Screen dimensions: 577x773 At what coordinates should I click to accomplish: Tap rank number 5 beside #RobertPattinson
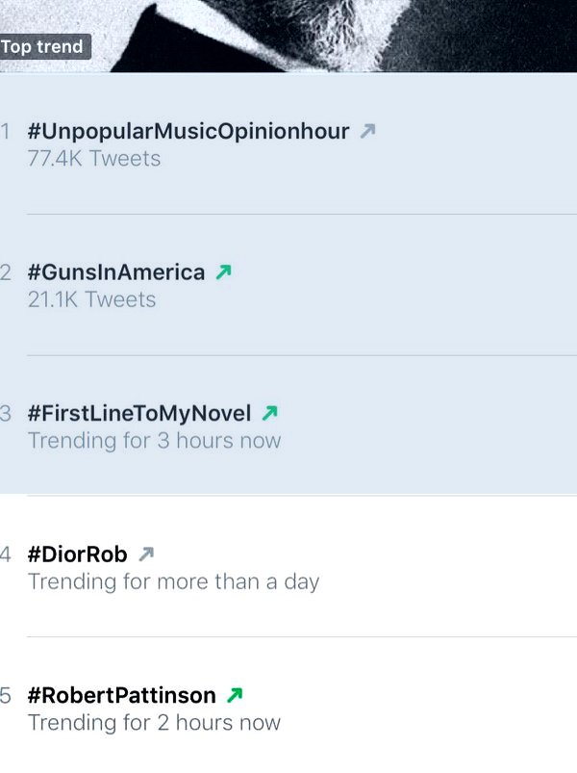[x=5, y=696]
